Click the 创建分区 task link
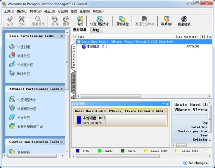 tap(24, 56)
